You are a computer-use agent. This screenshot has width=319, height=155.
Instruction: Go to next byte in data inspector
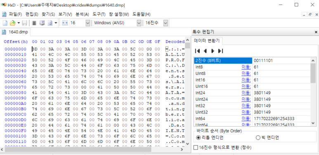[x=213, y=51]
